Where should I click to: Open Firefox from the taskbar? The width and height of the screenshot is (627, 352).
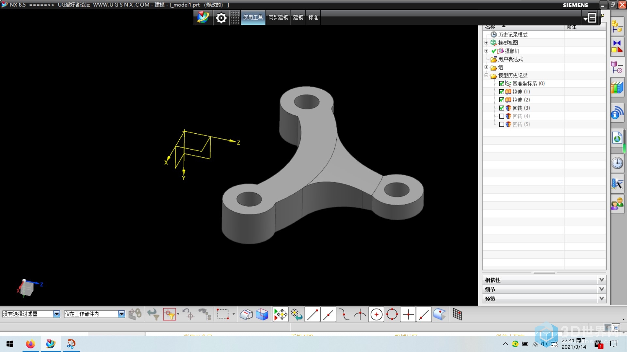coord(30,344)
